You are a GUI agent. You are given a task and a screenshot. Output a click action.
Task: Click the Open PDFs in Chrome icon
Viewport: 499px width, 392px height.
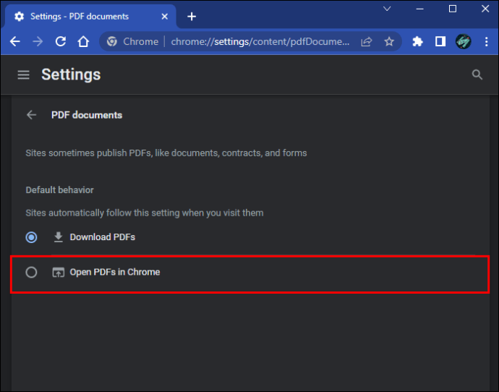click(59, 273)
